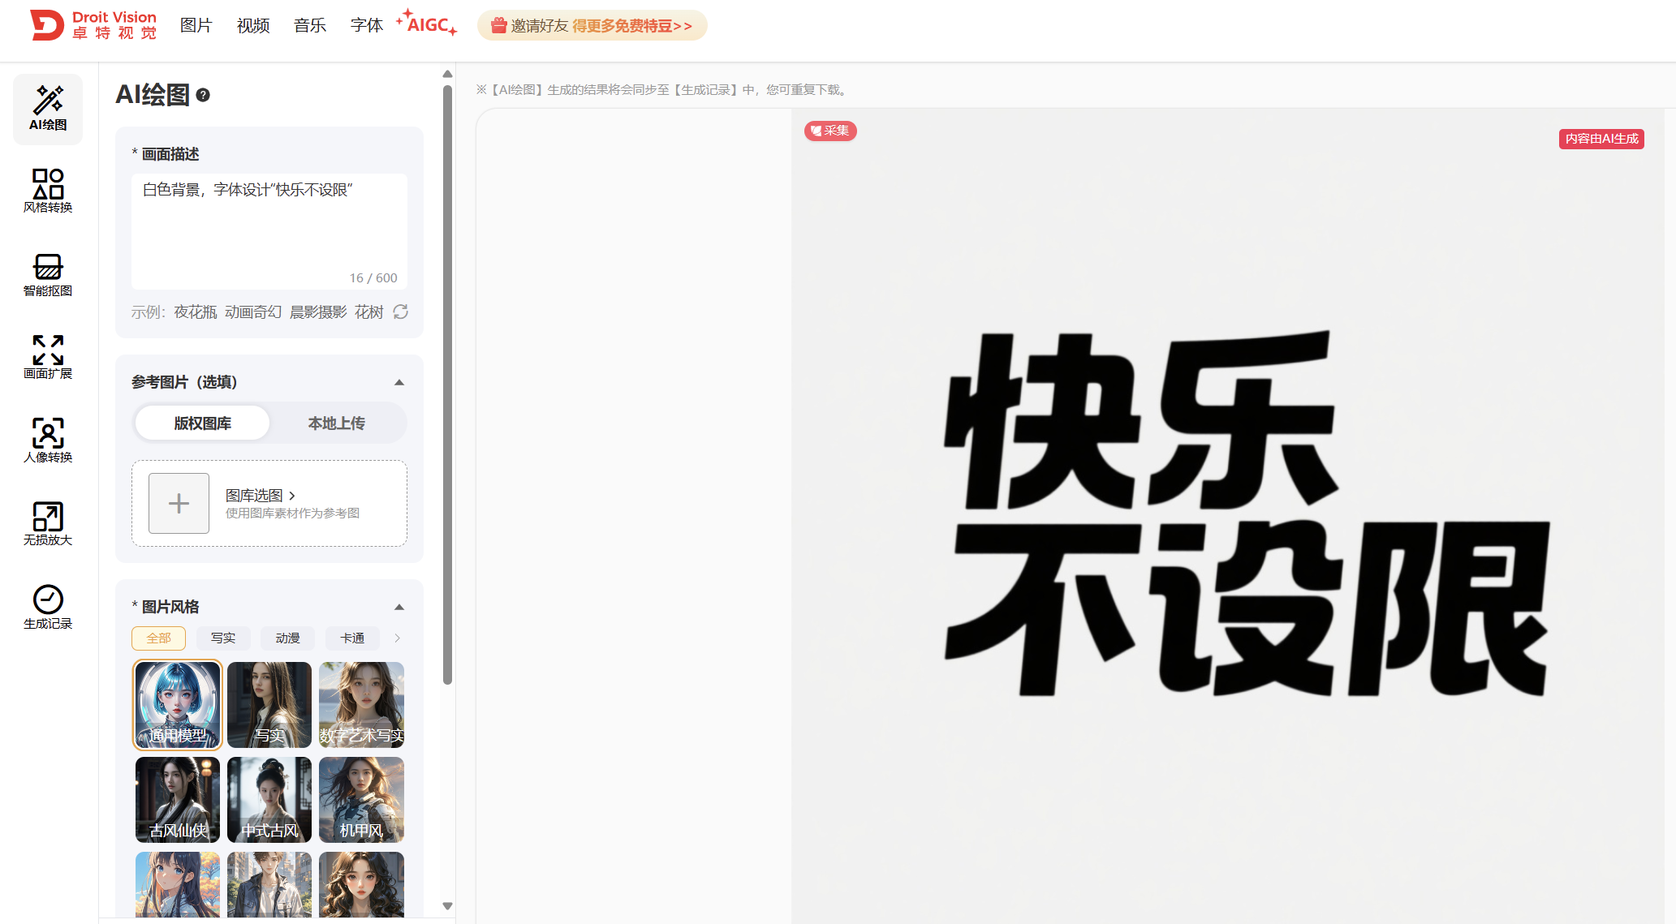
Task: Click the left panel scrollbar thumb
Action: (x=447, y=385)
